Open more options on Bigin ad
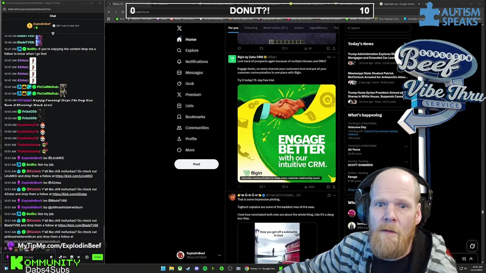Image resolution: width=486 pixels, height=273 pixels. click(334, 57)
